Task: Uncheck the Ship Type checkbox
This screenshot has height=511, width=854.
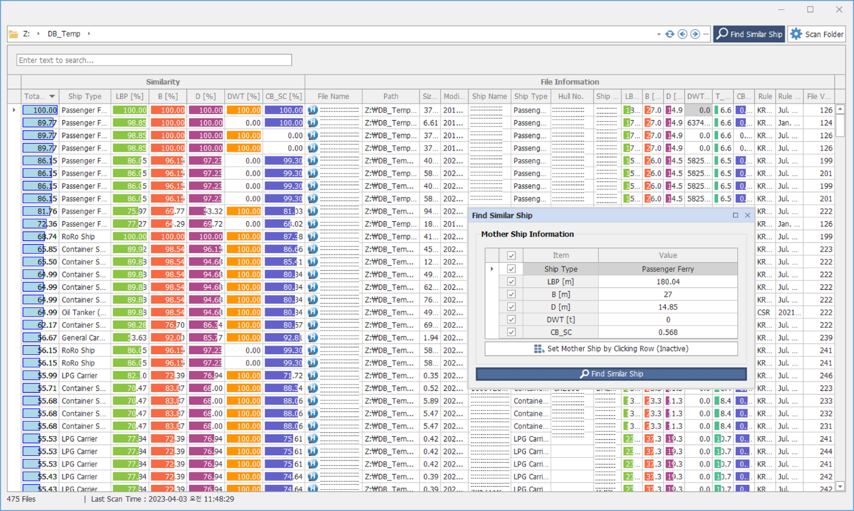Action: [511, 269]
